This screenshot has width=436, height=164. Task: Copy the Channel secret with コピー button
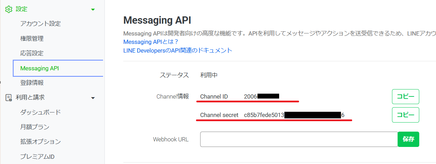[x=406, y=115]
